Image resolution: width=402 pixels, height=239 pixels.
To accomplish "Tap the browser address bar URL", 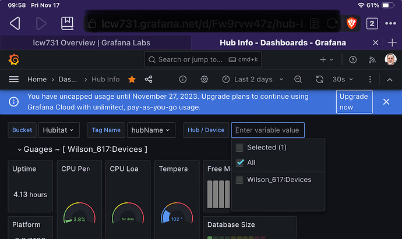I will click(202, 24).
